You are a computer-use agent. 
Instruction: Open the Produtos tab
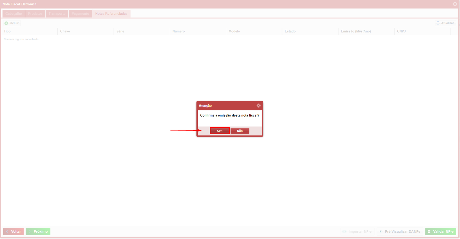35,14
